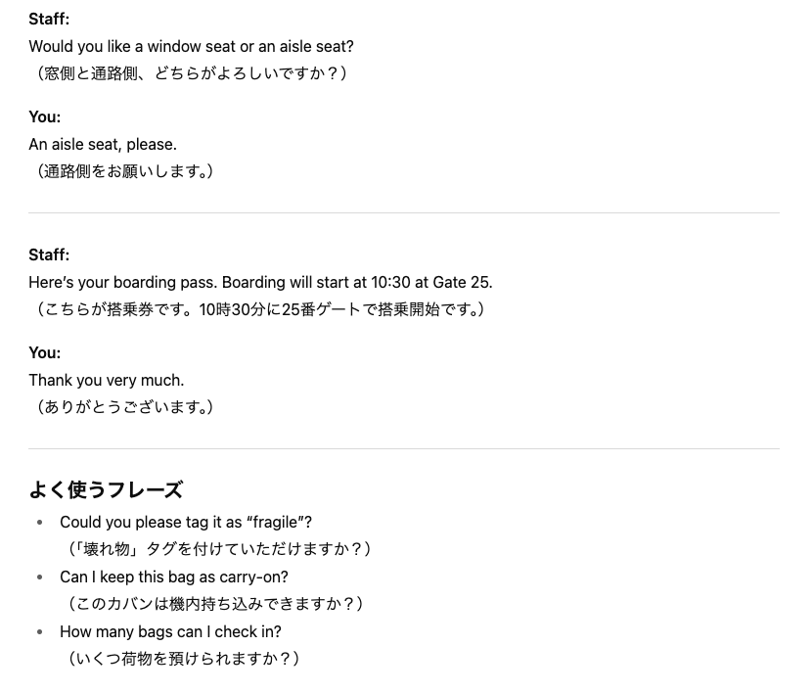Click the heading よく使うフレーズ
The image size is (812, 693).
[106, 489]
